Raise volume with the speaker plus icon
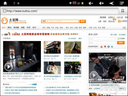128x96 pixels. (x=101, y=3)
